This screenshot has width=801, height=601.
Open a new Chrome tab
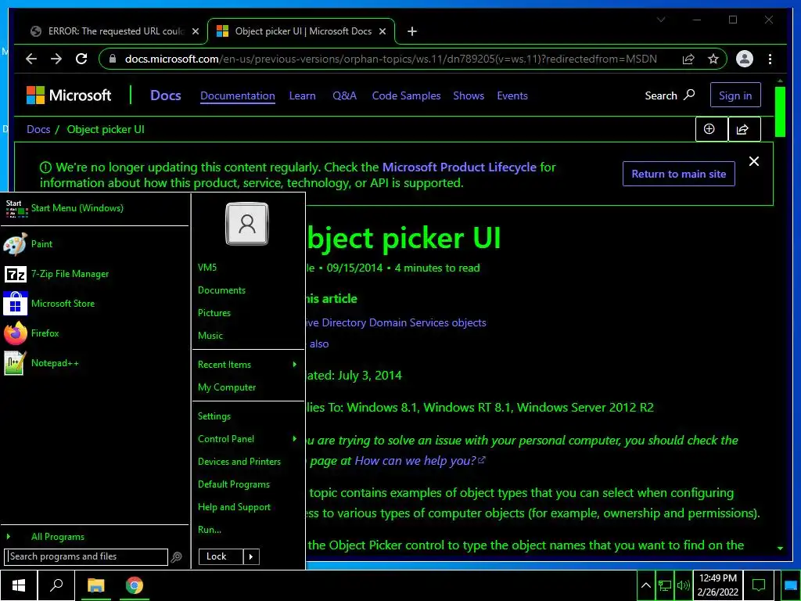(x=411, y=31)
